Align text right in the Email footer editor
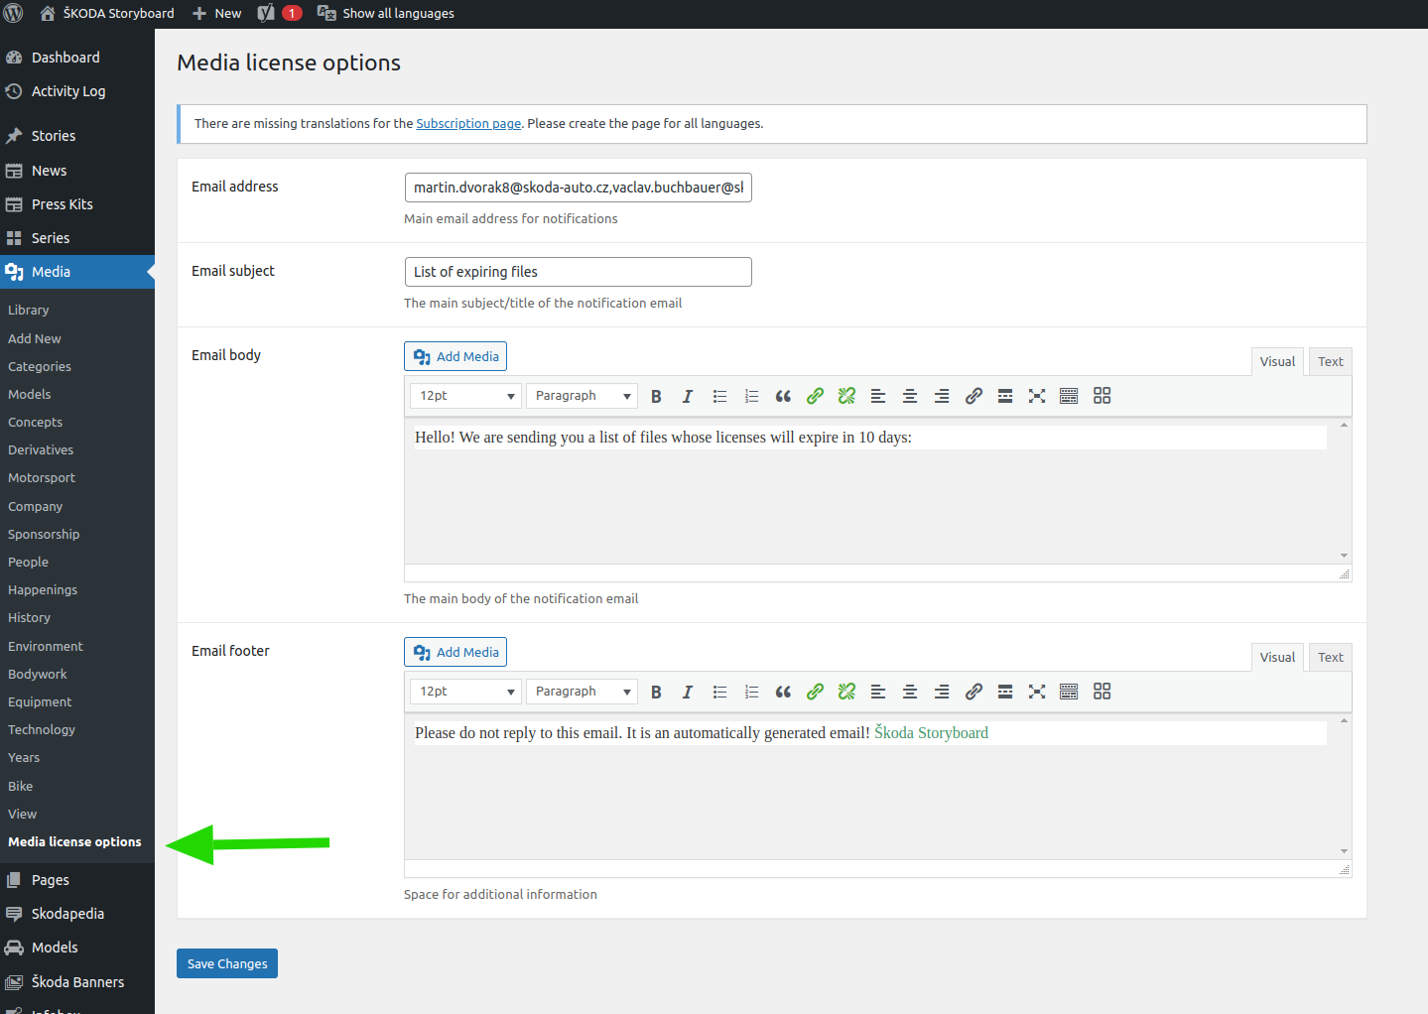This screenshot has width=1428, height=1014. [x=941, y=692]
